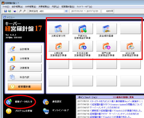Expand the 株式会社 ABC company dropdown
The image size is (144, 118).
coord(66,11)
